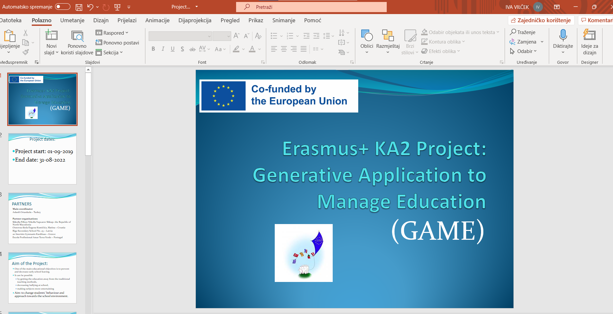Viewport: 613px width, 314px height.
Task: Open the Animacije tab
Action: (158, 20)
